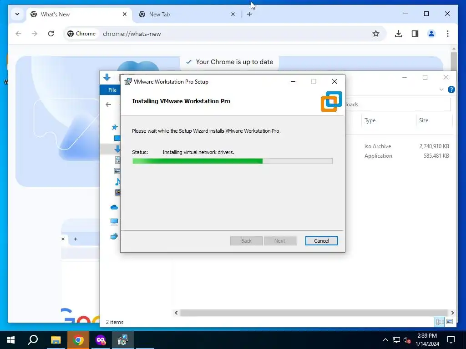The height and width of the screenshot is (349, 466).
Task: Open Chrome tab search dropdown
Action: (17, 14)
